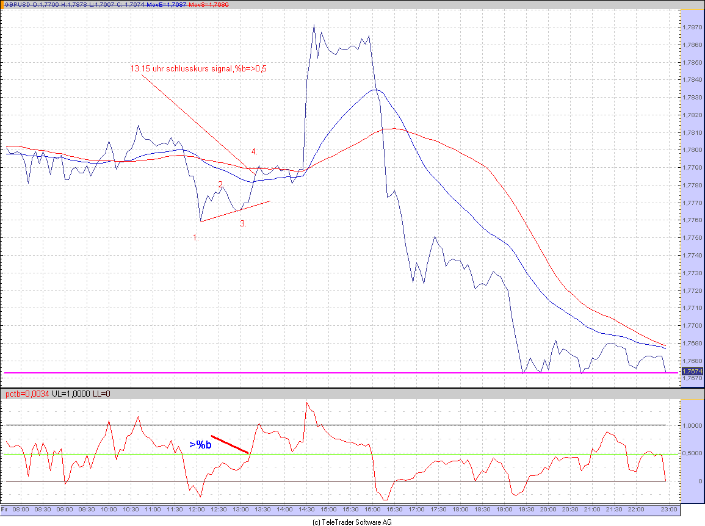Click the 12:30 time axis label
The width and height of the screenshot is (705, 526).
[219, 510]
